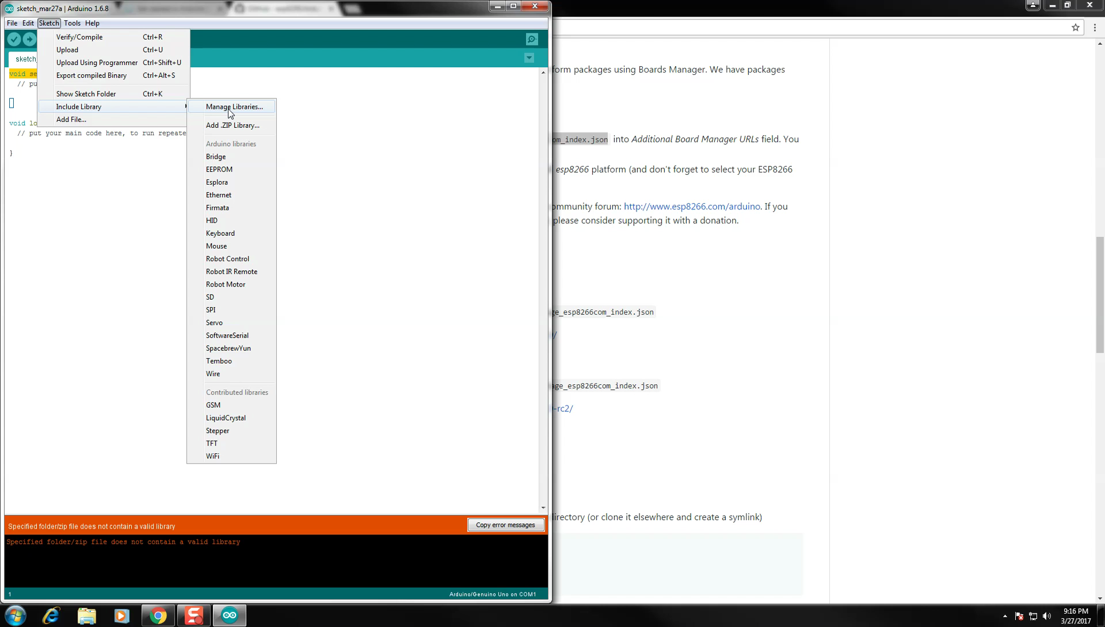The image size is (1105, 627).
Task: Click the esp8266 community forum link
Action: (x=691, y=207)
